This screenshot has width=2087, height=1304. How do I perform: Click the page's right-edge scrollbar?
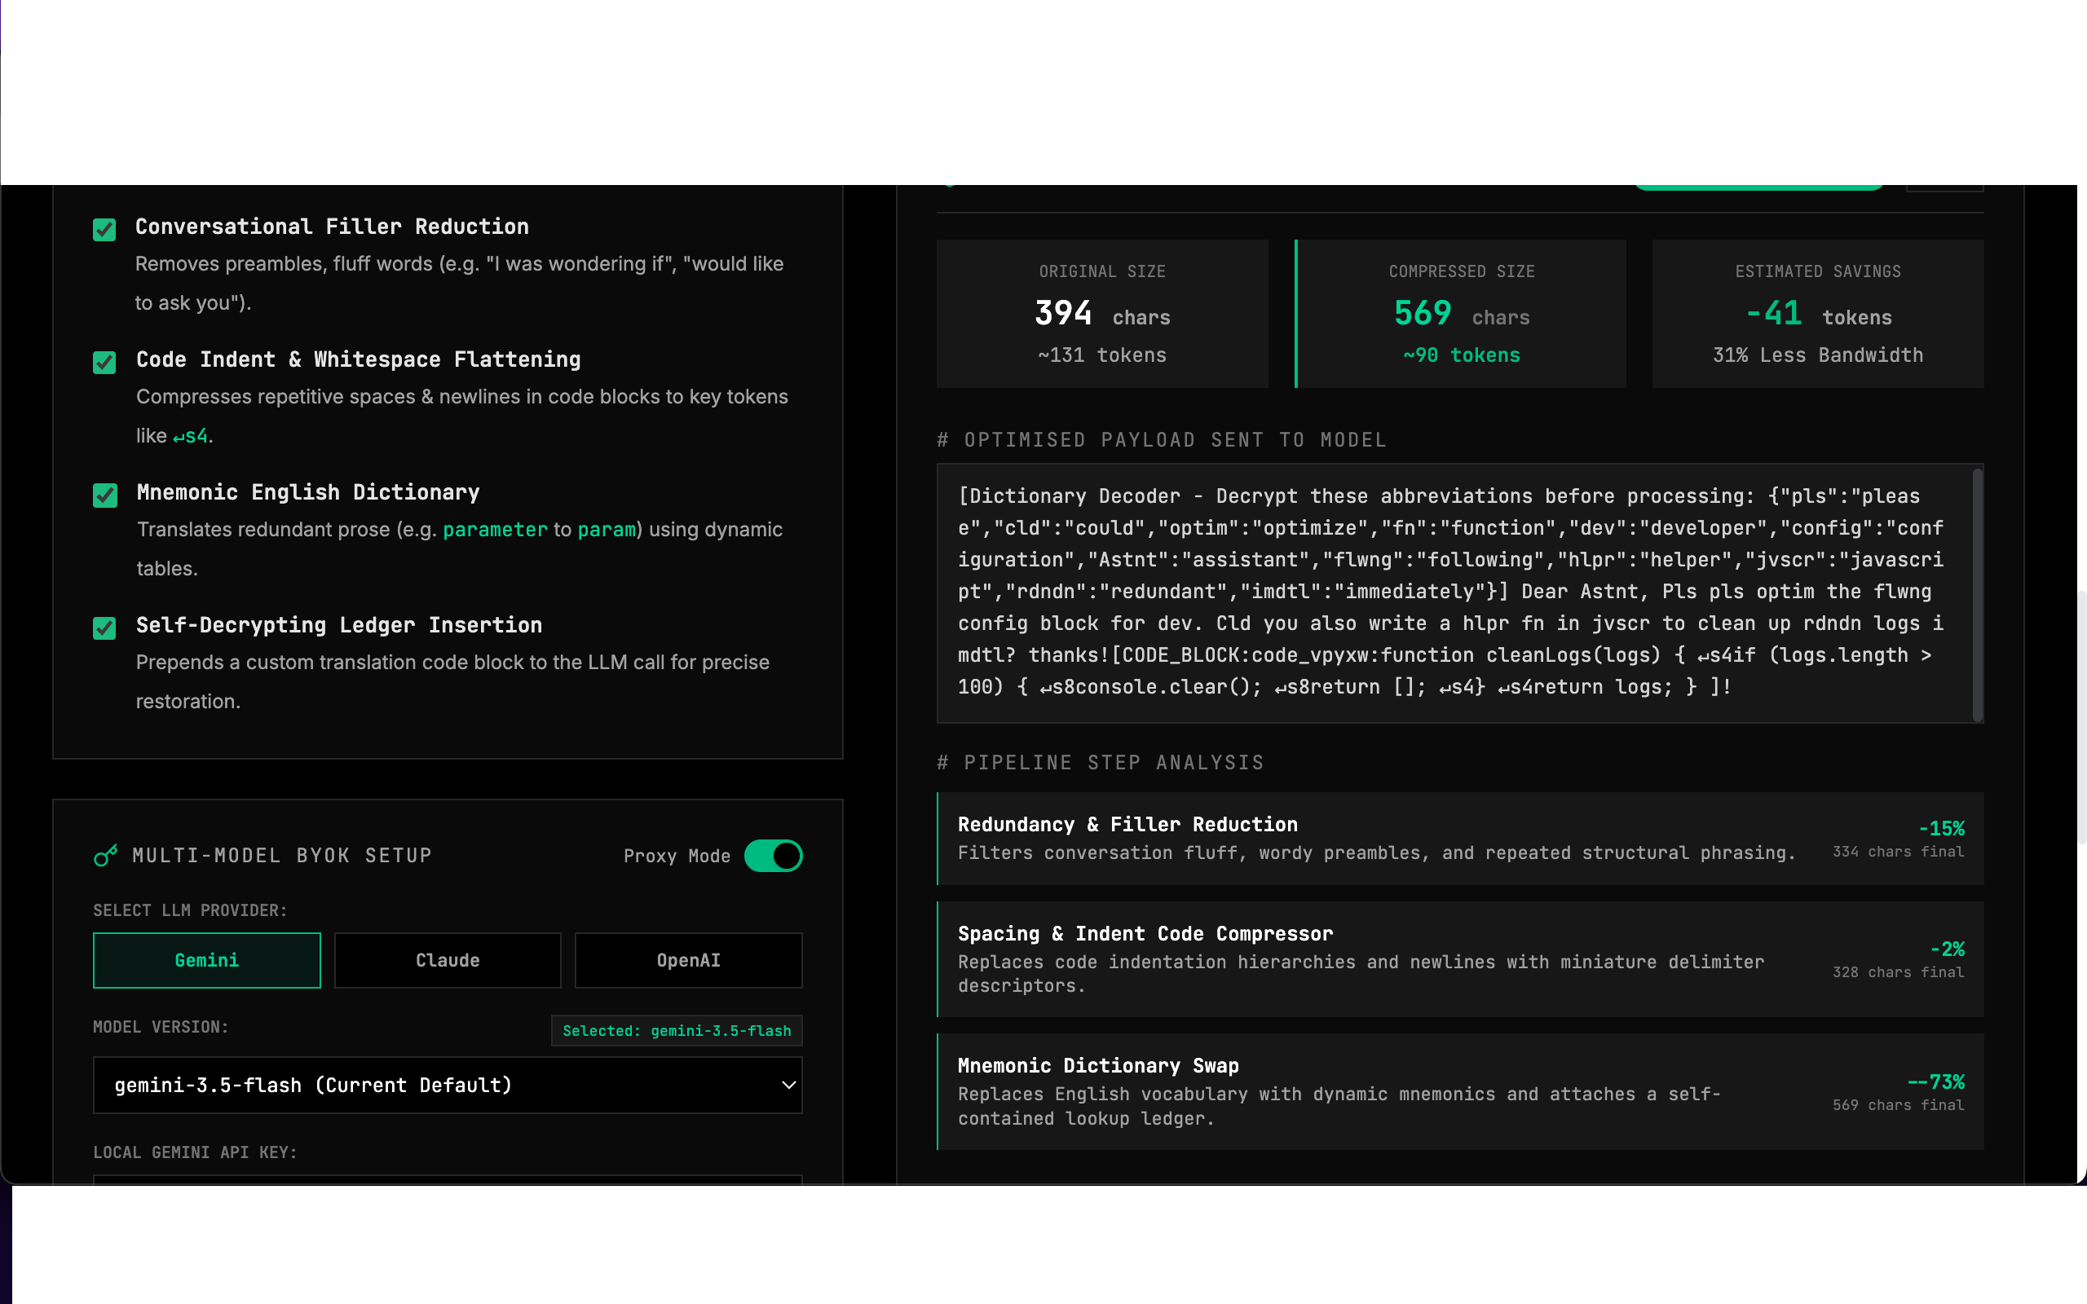pos(2081,716)
